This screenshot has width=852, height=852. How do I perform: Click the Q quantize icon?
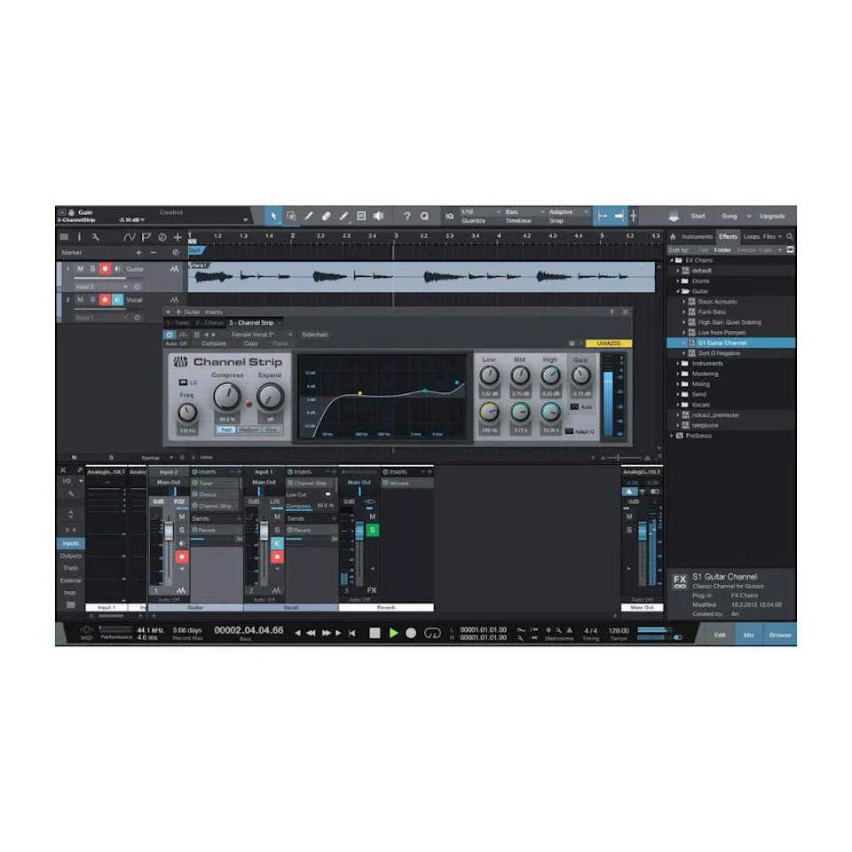424,216
